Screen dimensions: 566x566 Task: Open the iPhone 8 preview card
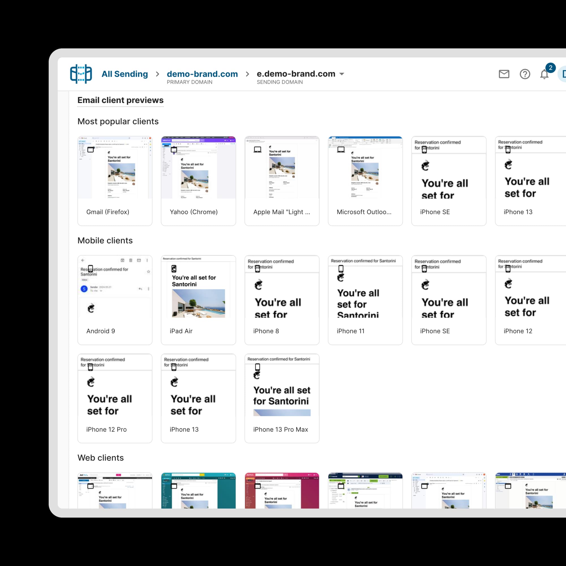282,300
